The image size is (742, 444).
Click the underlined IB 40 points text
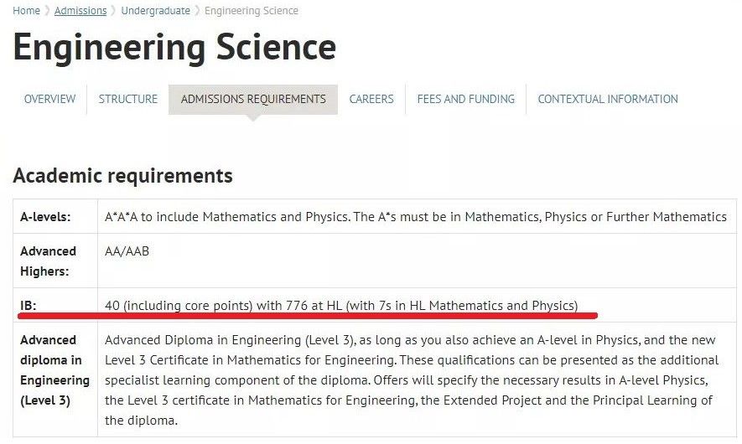pyautogui.click(x=341, y=306)
